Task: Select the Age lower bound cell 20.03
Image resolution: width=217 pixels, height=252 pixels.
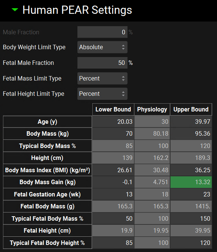Action: [113, 122]
